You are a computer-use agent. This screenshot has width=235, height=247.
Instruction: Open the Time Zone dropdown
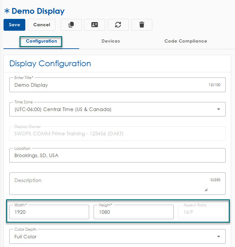pyautogui.click(x=117, y=109)
